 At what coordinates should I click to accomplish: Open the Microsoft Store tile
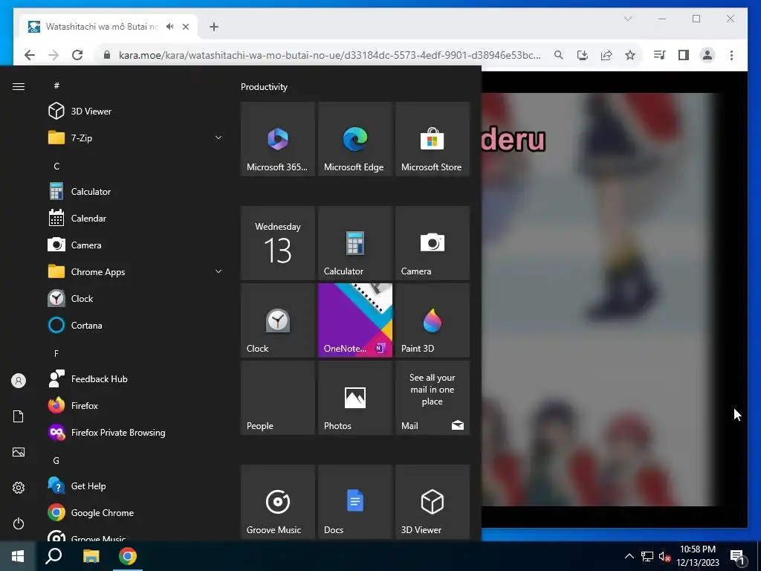coord(432,139)
